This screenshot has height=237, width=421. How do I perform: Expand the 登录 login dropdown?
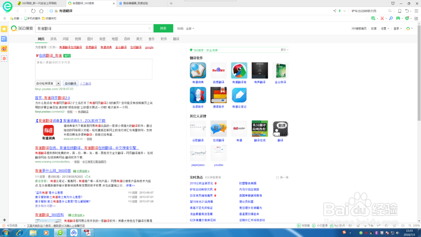398,29
